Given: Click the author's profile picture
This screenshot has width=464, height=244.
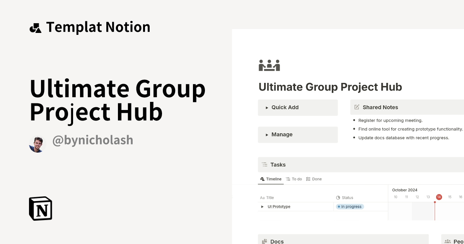Looking at the screenshot, I should [x=37, y=144].
